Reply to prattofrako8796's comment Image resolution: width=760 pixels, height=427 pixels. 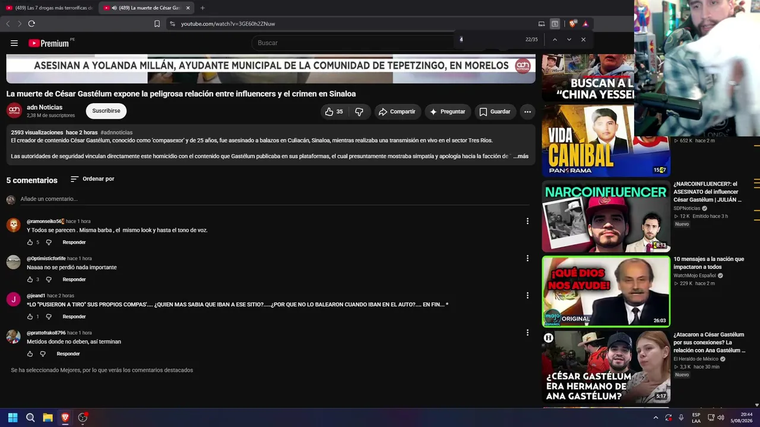[x=68, y=354]
